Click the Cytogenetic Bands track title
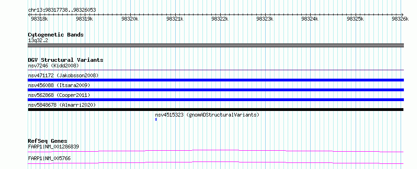417x169 pixels. [56, 35]
